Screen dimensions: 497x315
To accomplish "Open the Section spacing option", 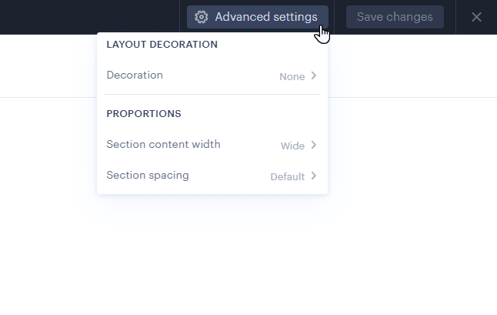I will click(x=212, y=176).
